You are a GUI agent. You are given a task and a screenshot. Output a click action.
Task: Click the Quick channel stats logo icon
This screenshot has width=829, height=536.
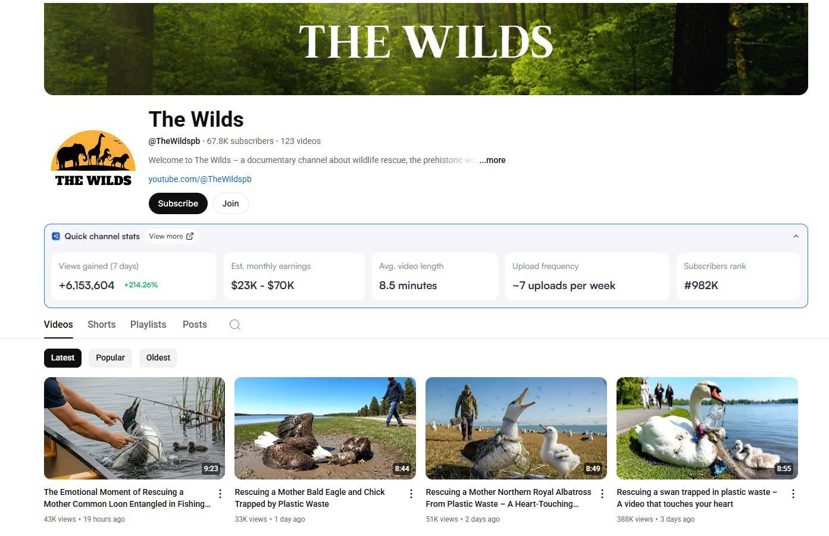56,236
